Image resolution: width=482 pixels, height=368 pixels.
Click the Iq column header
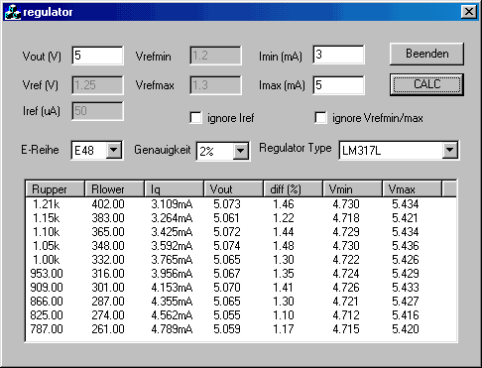click(175, 189)
